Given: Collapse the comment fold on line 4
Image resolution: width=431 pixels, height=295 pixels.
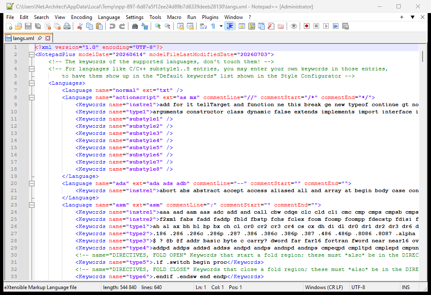Looking at the screenshot, I should point(32,69).
